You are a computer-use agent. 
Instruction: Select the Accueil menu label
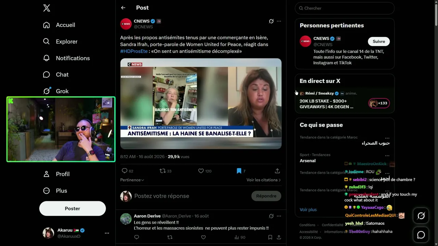(x=65, y=25)
